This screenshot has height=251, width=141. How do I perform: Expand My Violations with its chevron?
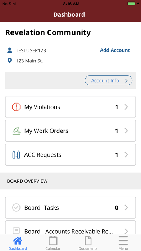[126, 107]
